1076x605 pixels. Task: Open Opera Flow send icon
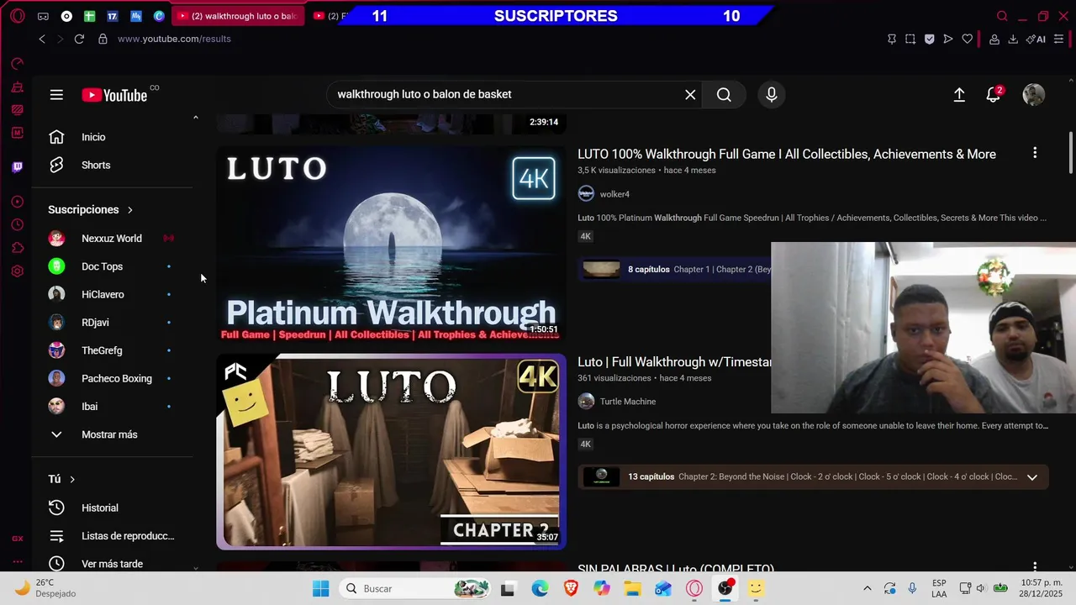pyautogui.click(x=948, y=39)
